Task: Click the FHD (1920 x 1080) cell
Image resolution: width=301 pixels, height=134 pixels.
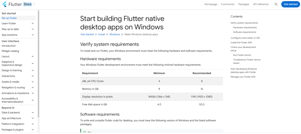Action: (x=202, y=97)
